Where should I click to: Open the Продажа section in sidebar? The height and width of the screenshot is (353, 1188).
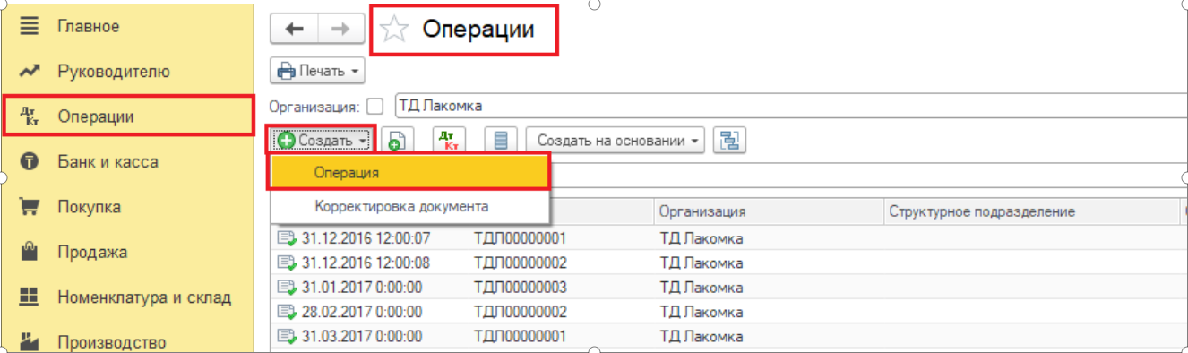tap(92, 252)
